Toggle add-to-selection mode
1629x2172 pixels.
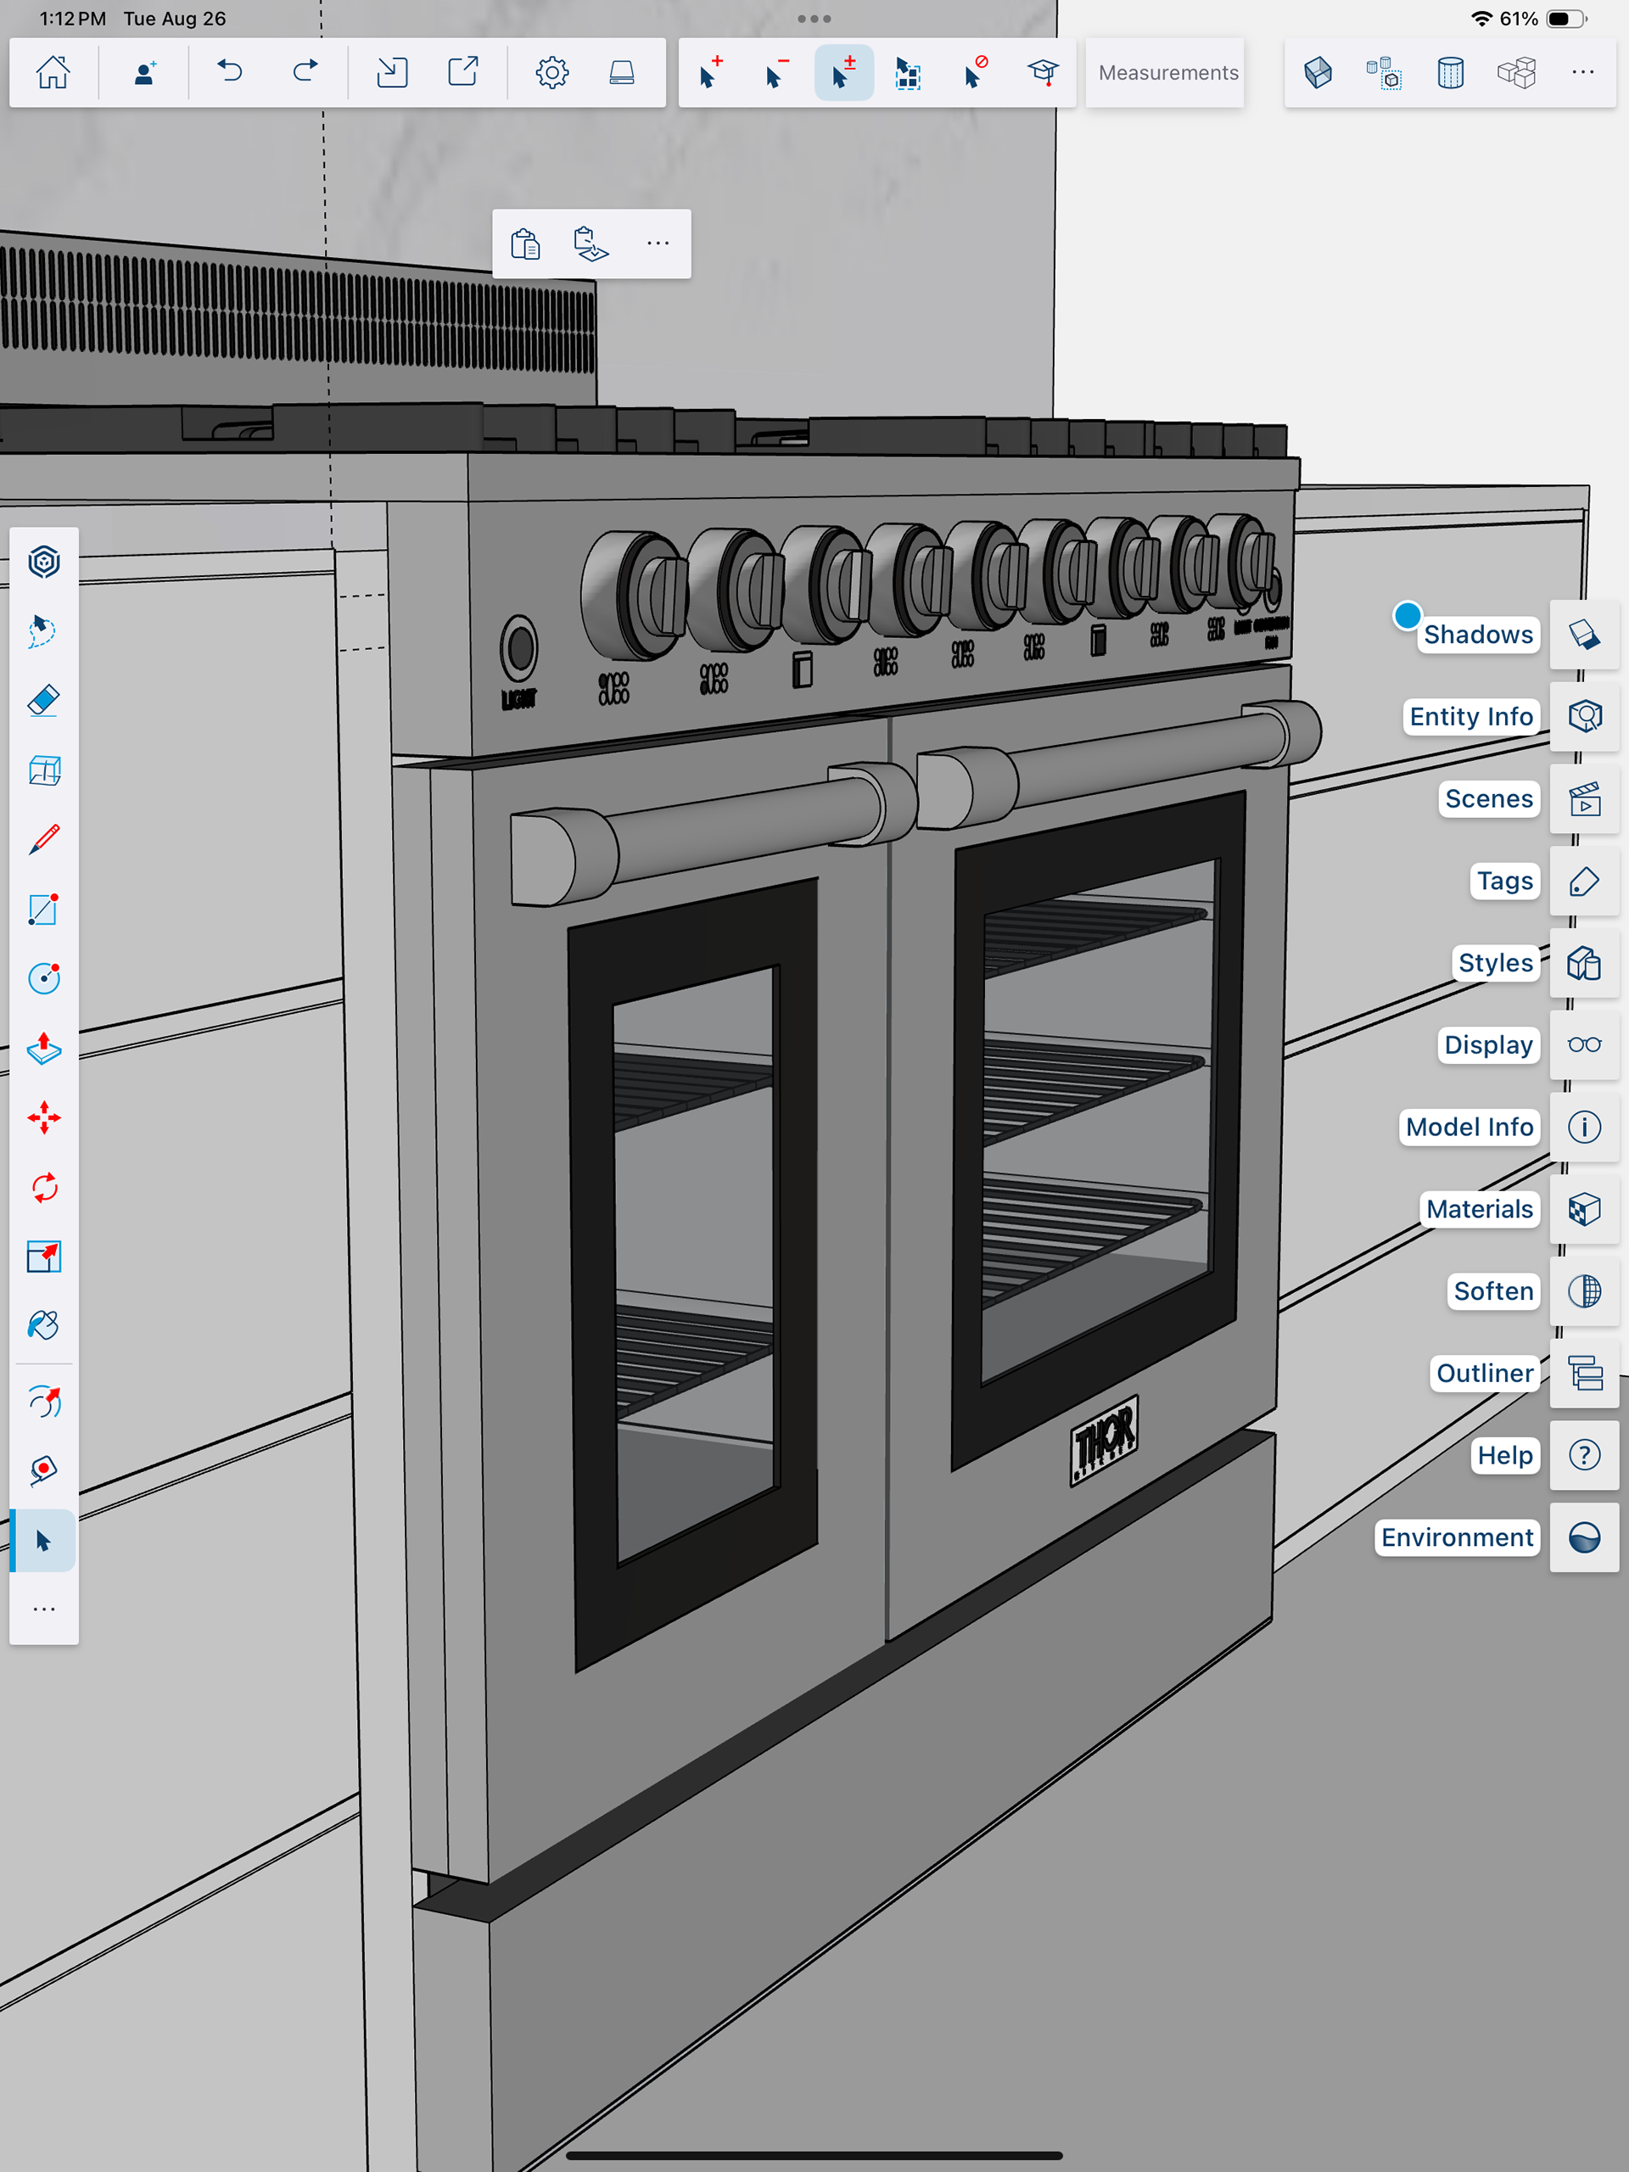coord(711,73)
